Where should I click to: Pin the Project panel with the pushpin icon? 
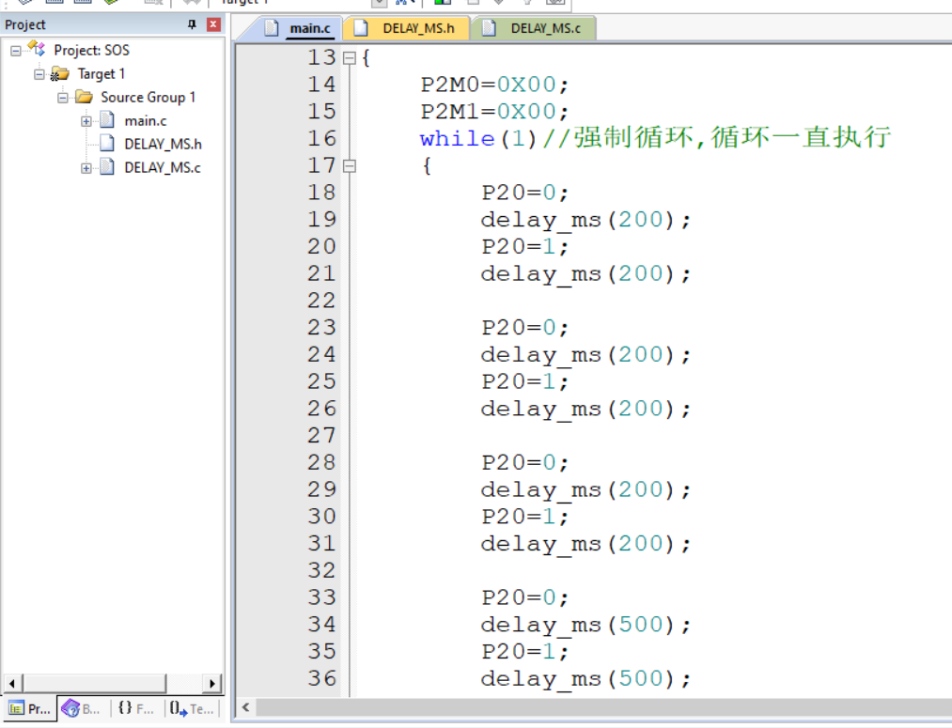click(x=192, y=24)
